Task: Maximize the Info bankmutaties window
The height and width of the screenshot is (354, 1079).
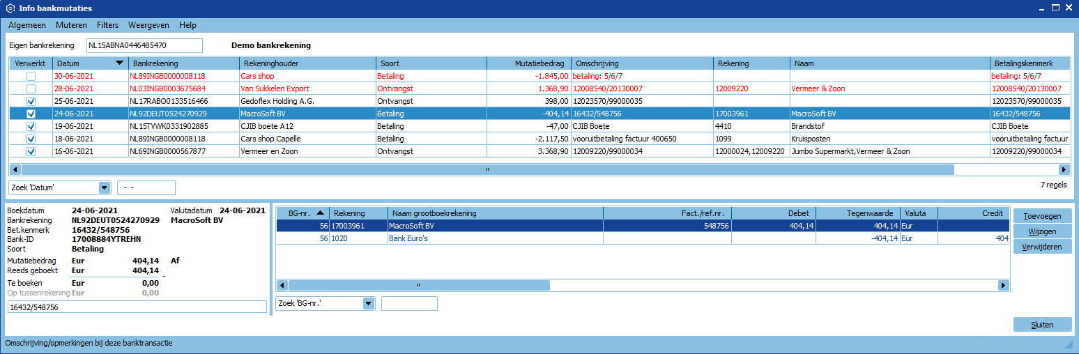Action: (x=1056, y=8)
